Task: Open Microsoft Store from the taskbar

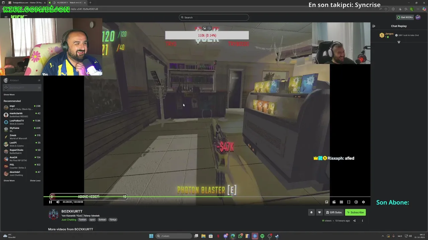Action: point(211,236)
